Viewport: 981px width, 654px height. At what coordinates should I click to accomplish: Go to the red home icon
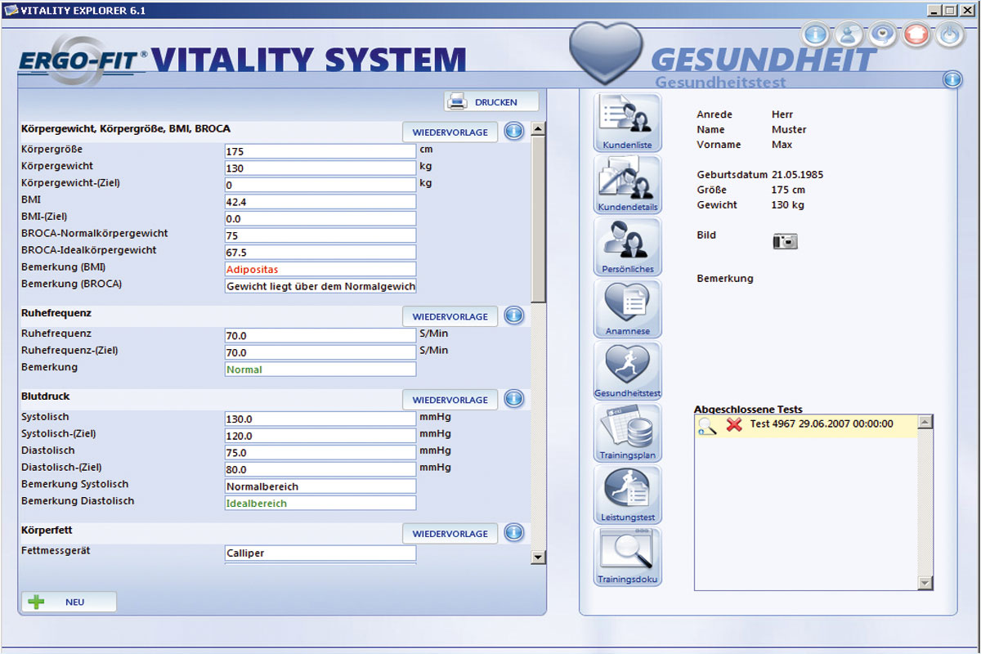(x=916, y=35)
